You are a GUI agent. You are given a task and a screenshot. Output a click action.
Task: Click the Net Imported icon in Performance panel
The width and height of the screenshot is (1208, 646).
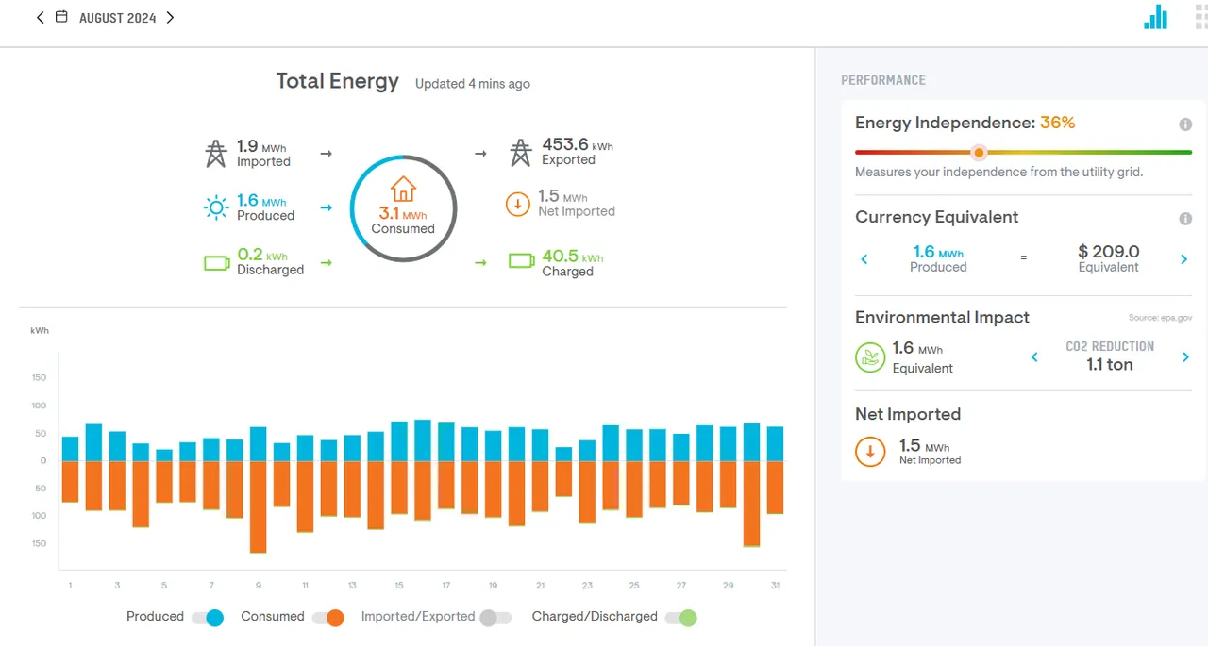coord(870,452)
